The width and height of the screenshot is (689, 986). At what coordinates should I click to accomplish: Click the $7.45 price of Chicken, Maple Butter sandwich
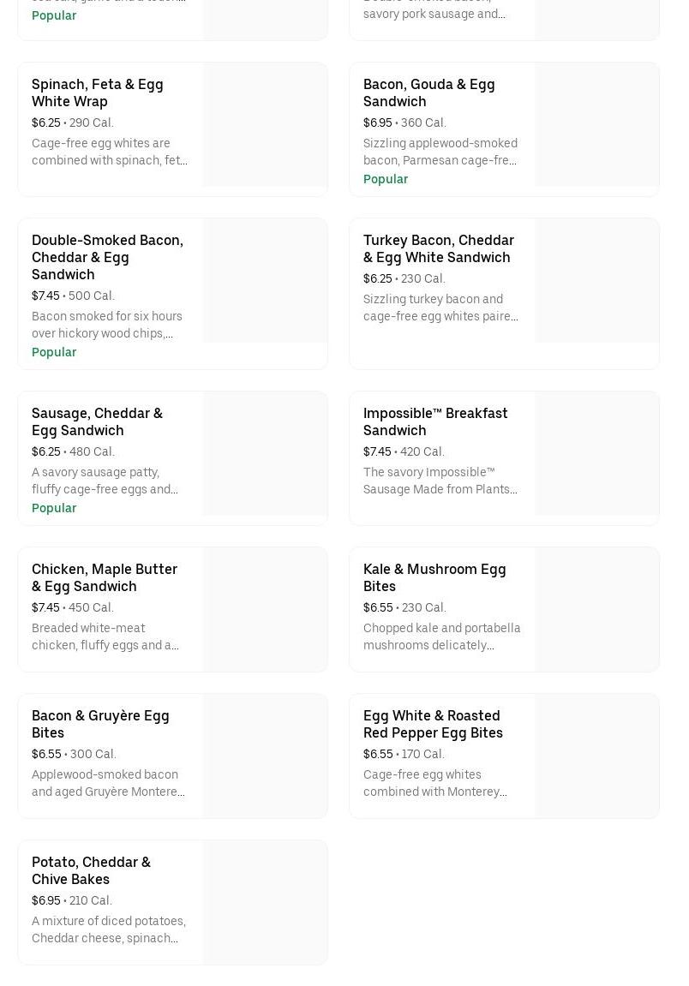(45, 607)
